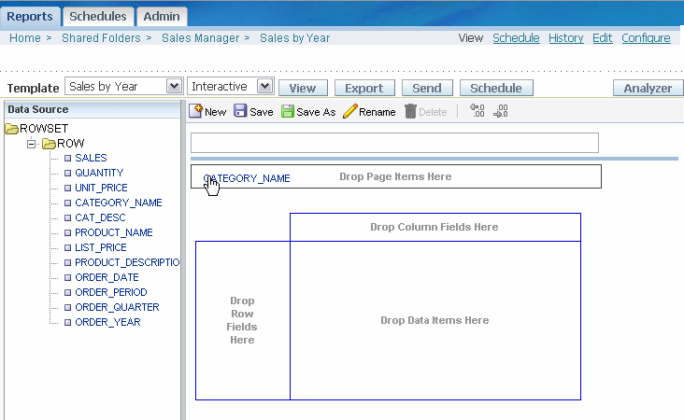Click the Schedule button beside Send
Image resolution: width=684 pixels, height=420 pixels.
click(x=496, y=88)
